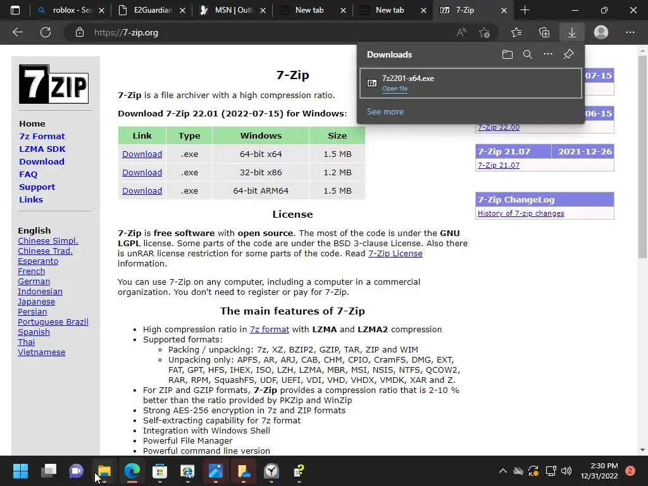Open more options in Downloads panel
The image size is (648, 486).
tap(547, 54)
